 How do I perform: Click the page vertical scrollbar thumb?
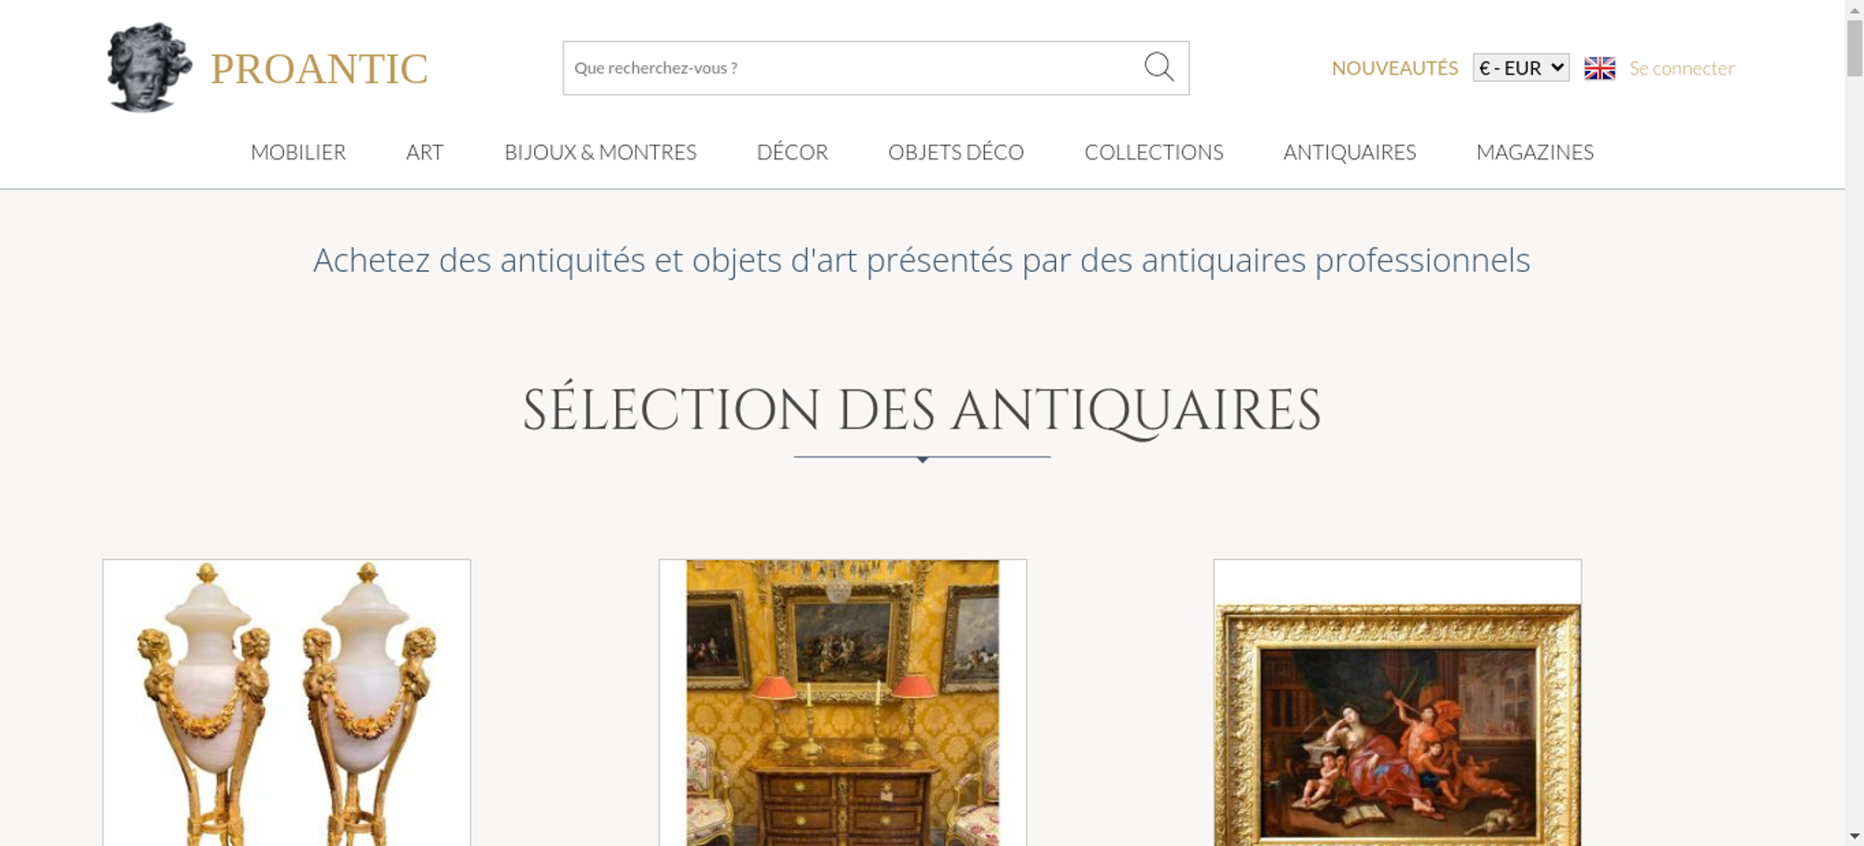click(x=1855, y=47)
